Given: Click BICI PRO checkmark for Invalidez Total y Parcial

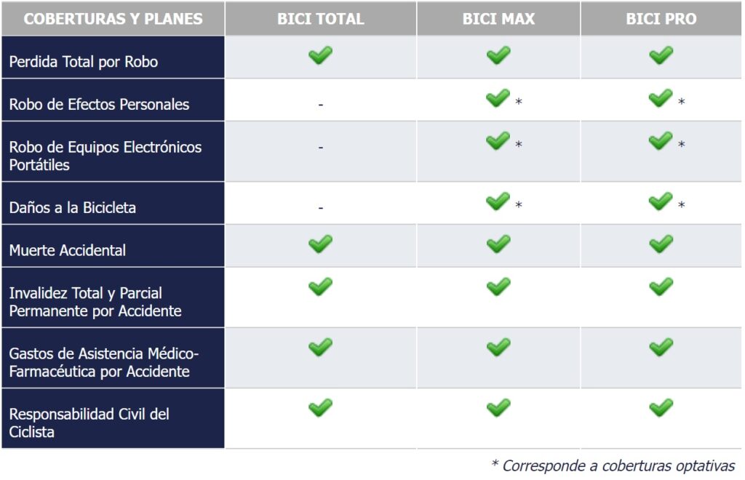Looking at the screenshot, I should 661,287.
